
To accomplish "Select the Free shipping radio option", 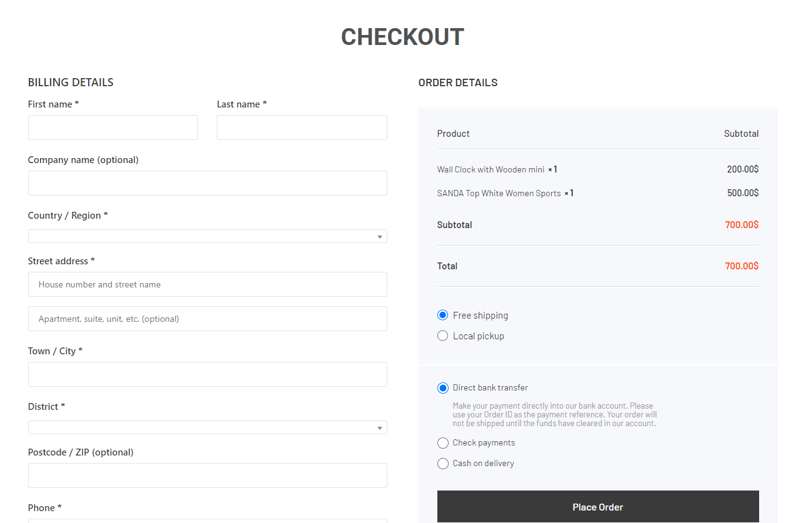I will 443,316.
